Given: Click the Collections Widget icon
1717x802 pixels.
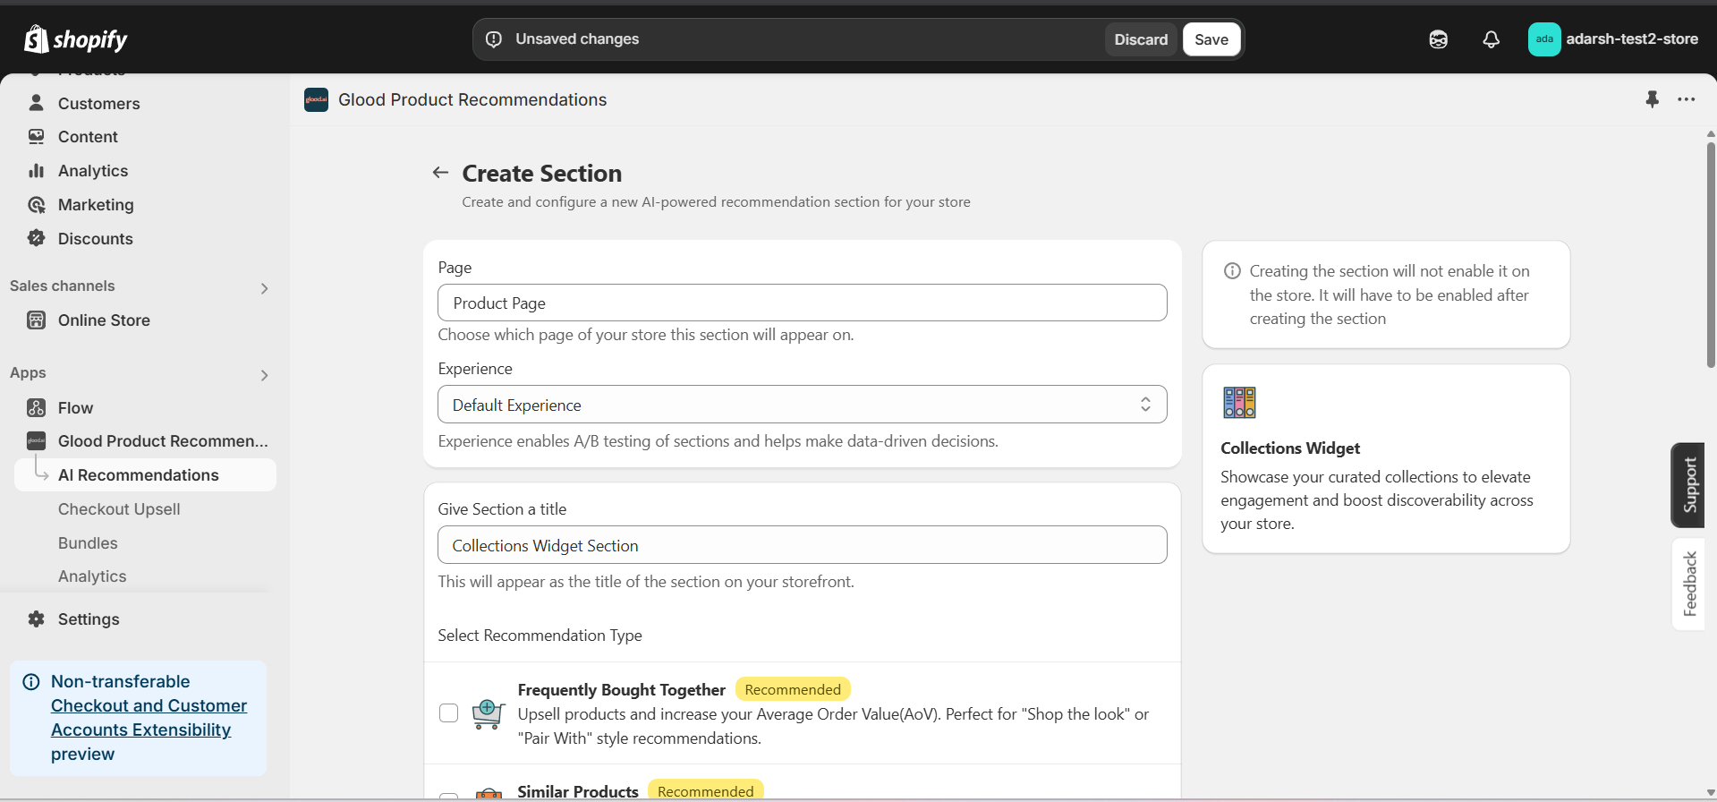Looking at the screenshot, I should pyautogui.click(x=1239, y=403).
